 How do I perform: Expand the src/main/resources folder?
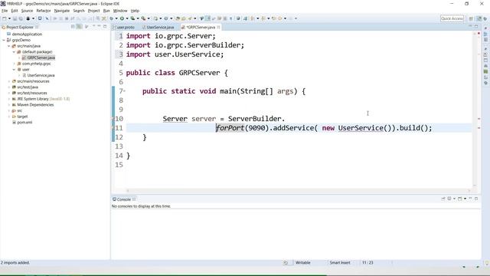pyautogui.click(x=8, y=81)
